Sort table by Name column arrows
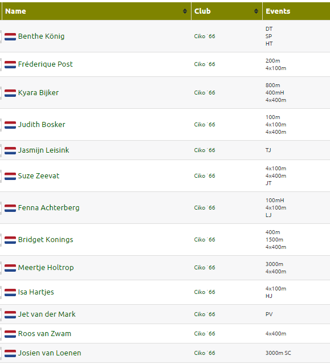Screen dimensions: 330x364 click(x=185, y=11)
